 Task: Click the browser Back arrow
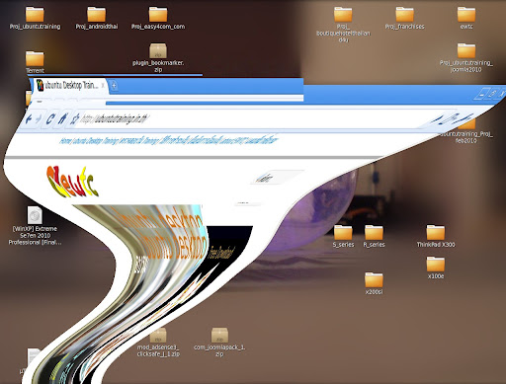(29, 118)
